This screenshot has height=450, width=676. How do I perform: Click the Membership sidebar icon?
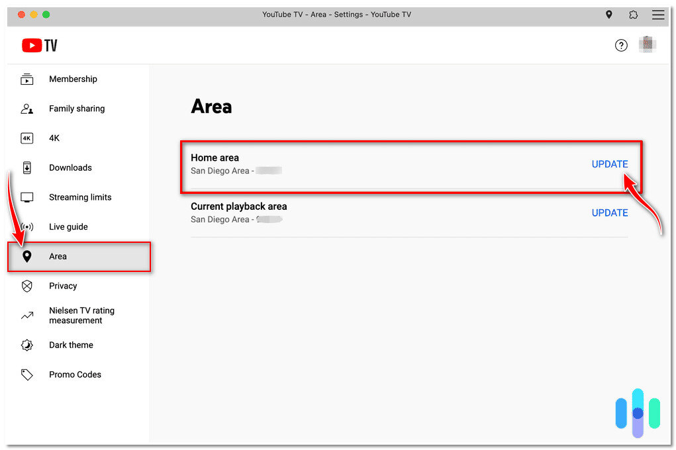pyautogui.click(x=27, y=79)
